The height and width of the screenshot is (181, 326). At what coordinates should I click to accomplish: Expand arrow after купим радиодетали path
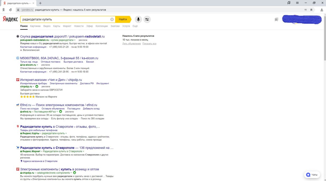point(75,40)
